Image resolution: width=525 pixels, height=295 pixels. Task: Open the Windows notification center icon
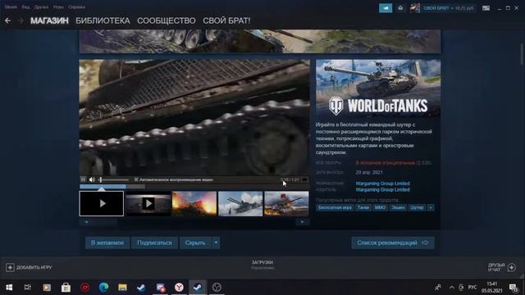point(514,288)
